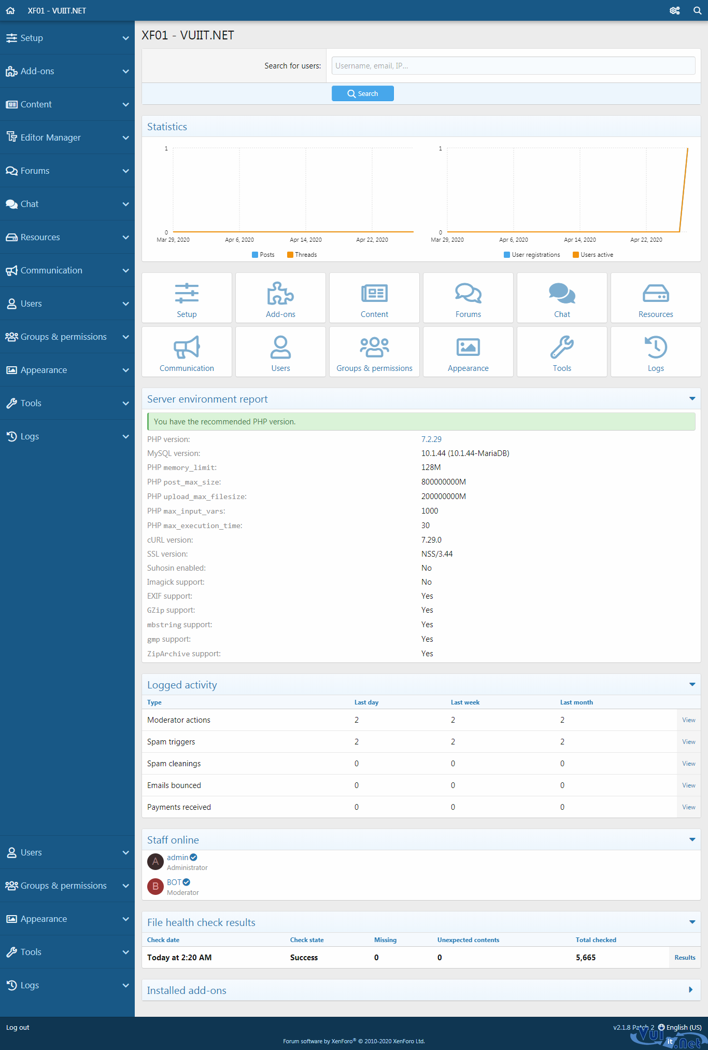Open file health check Results link
Screen dimensions: 708x1050
coord(685,958)
